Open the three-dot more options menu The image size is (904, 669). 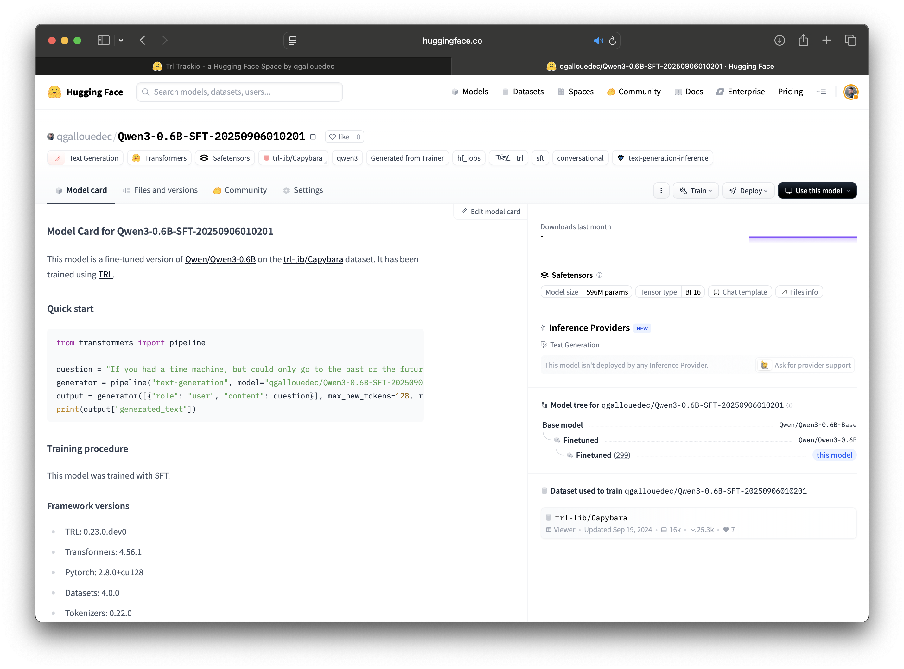[661, 191]
